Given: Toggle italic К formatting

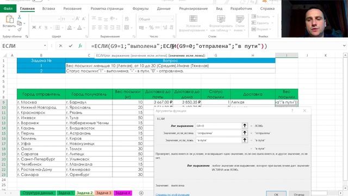Looking at the screenshot, I should (x=40, y=27).
